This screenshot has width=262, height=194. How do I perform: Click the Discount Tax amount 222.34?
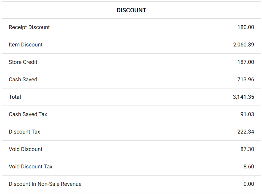pyautogui.click(x=246, y=132)
